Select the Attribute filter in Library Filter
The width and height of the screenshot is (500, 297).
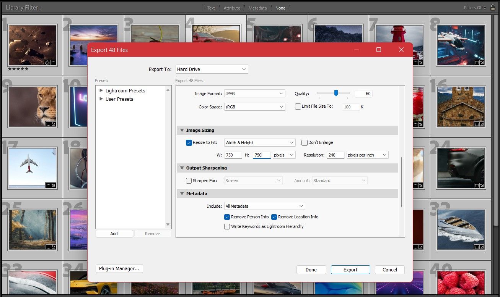point(232,8)
